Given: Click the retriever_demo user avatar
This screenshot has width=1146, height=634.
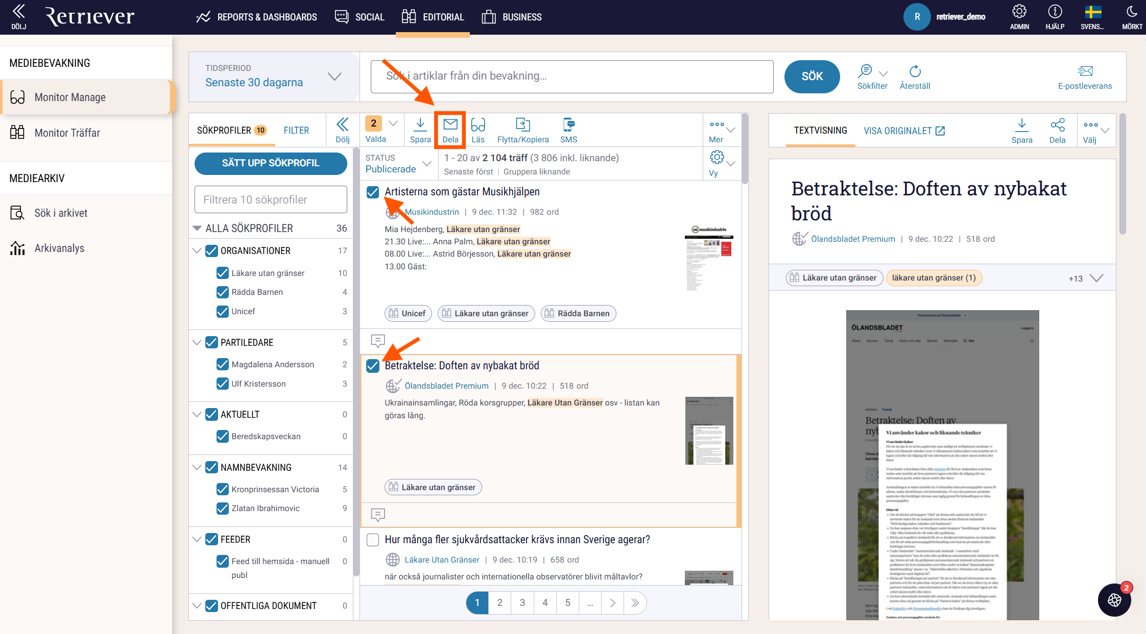Looking at the screenshot, I should pos(917,17).
